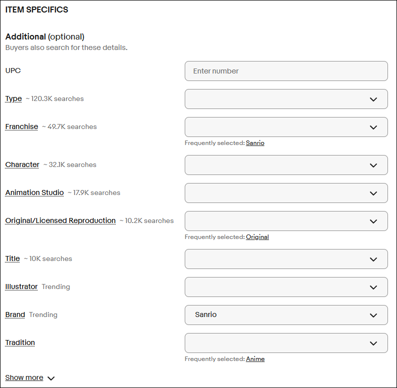Image resolution: width=397 pixels, height=388 pixels.
Task: Open the Franchise dropdown menu
Action: [x=286, y=127]
